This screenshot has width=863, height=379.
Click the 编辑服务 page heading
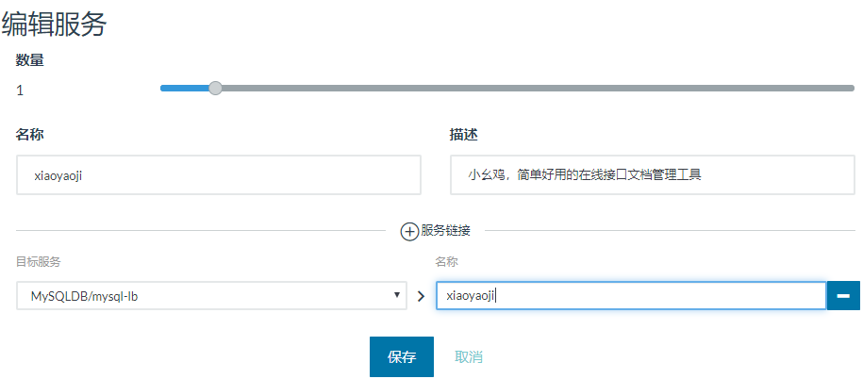[54, 24]
